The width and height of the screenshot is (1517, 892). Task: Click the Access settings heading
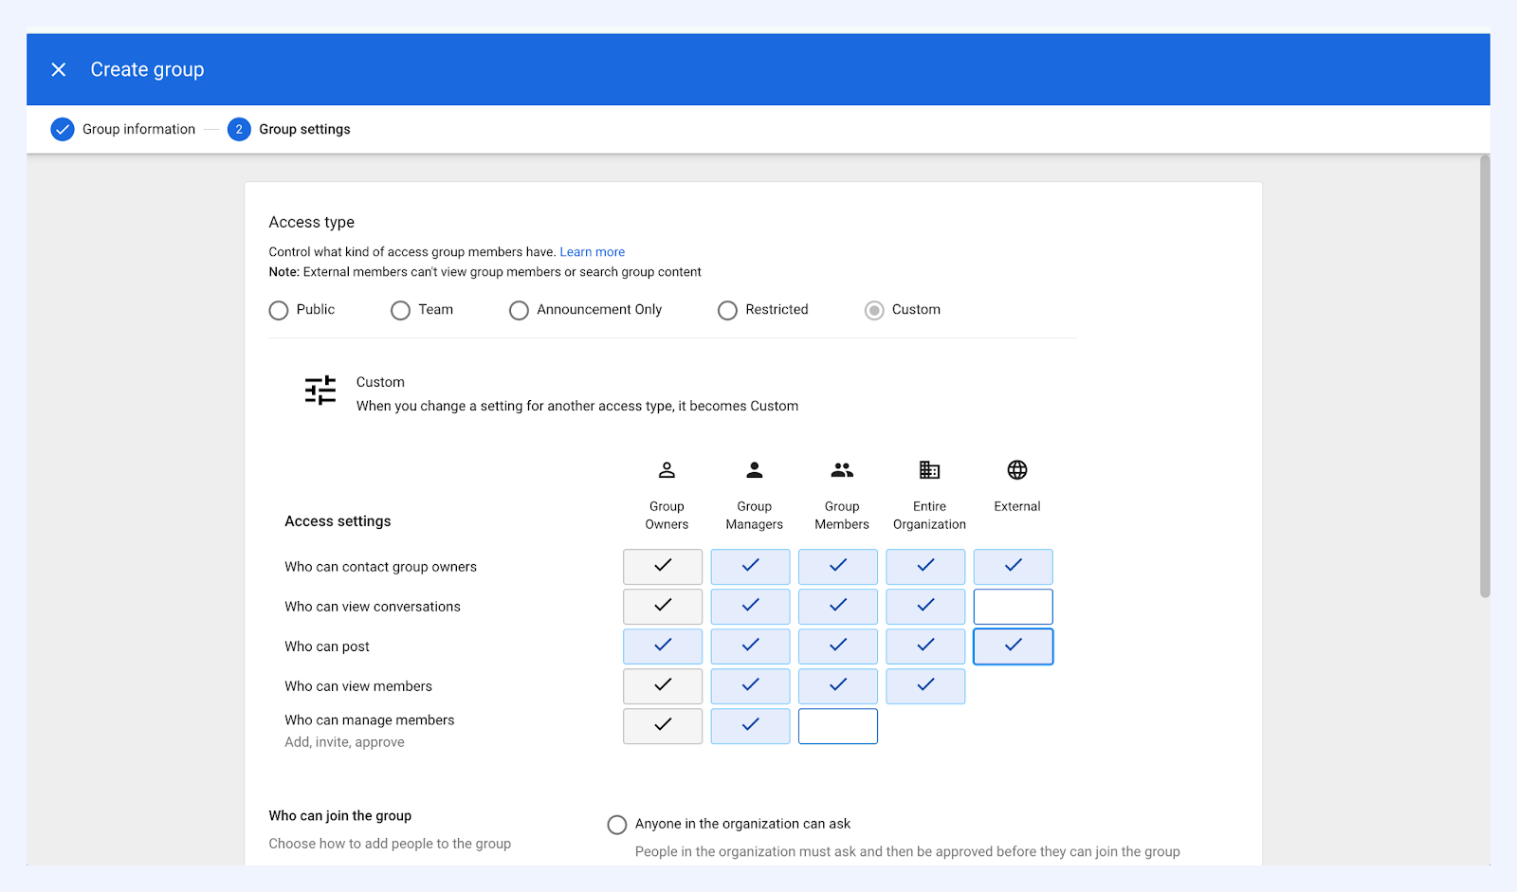(338, 521)
